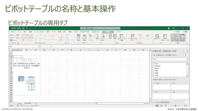Expand the Quick Access Toolbar customize arrow
Image resolution: width=198 pixels, height=111 pixels.
[x=35, y=28]
